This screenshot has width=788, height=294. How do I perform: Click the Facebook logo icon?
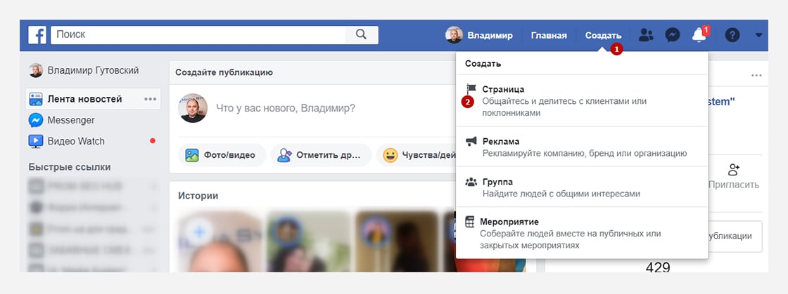[37, 35]
